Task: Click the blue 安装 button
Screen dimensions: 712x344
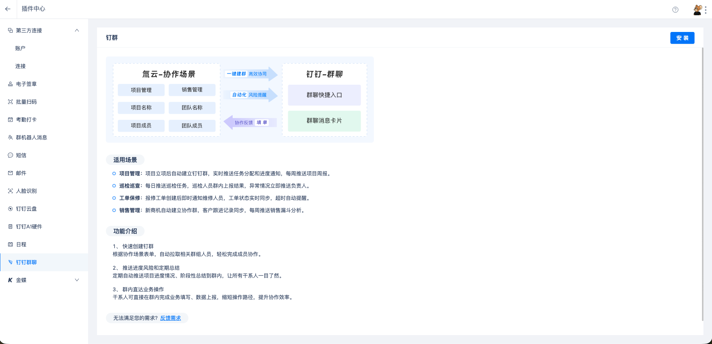Action: (682, 38)
